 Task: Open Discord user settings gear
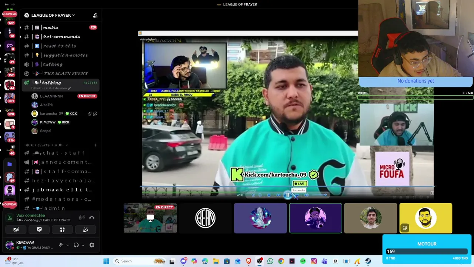click(92, 245)
